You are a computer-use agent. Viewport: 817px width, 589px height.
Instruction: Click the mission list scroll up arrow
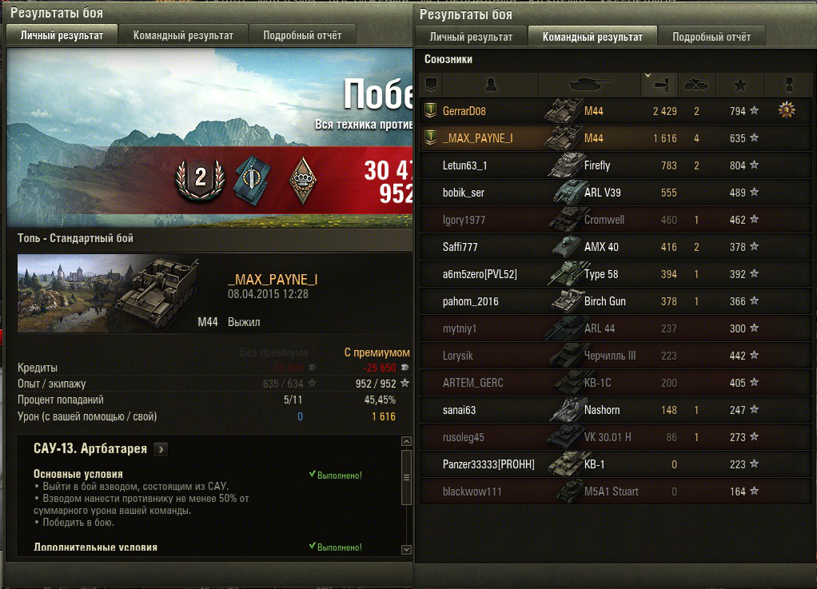tap(406, 441)
